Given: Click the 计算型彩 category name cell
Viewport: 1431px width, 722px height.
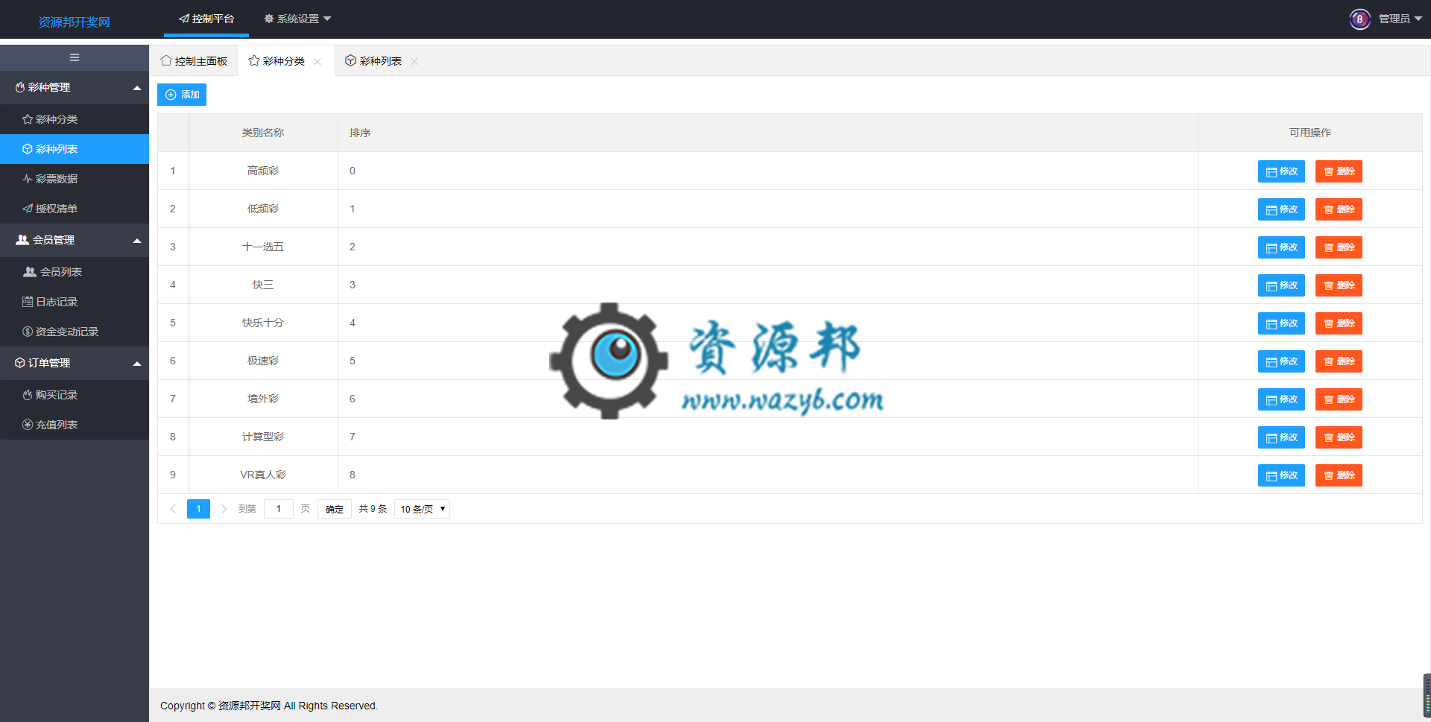Looking at the screenshot, I should pyautogui.click(x=263, y=437).
